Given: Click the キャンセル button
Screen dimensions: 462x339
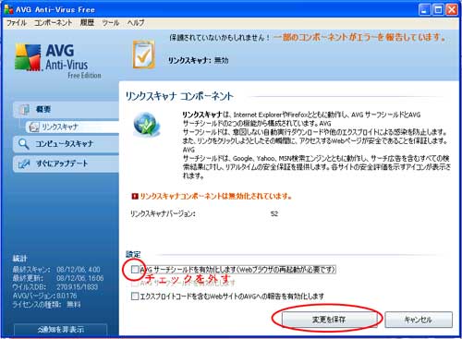Looking at the screenshot, I should [x=419, y=320].
